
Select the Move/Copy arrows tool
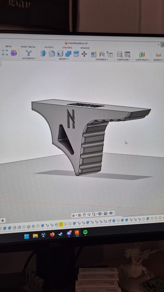point(84,54)
